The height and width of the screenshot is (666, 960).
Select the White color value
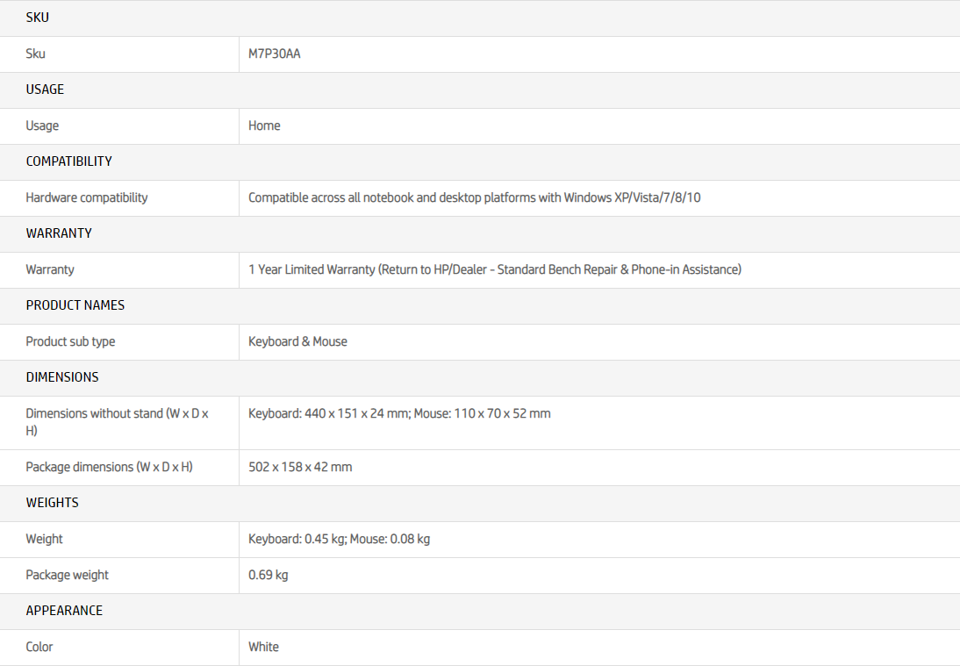click(263, 647)
